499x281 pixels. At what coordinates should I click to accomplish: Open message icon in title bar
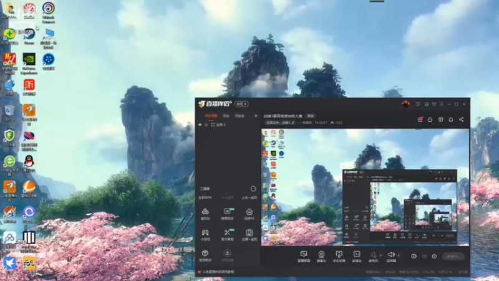click(x=417, y=104)
